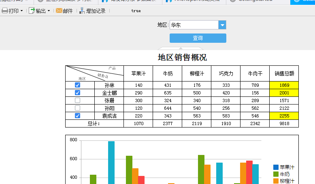Click the 输出 toolbar label
This screenshot has height=184, width=315.
tap(41, 11)
